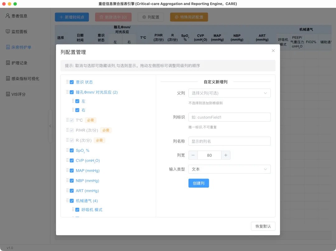This screenshot has width=336, height=251.
Task: Click the 特殊用药配置 button
Action: point(189,17)
